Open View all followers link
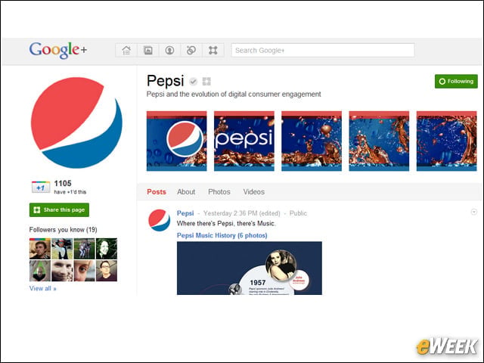 click(x=43, y=288)
